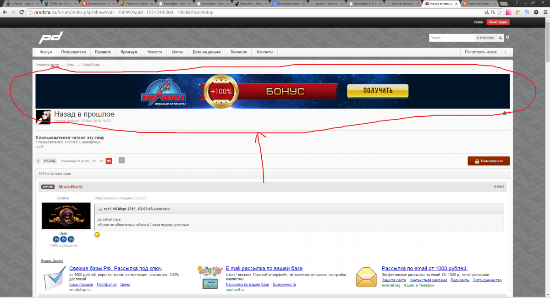Open 'Свежие базы РФ' ad link
The image size is (550, 298).
point(115,269)
